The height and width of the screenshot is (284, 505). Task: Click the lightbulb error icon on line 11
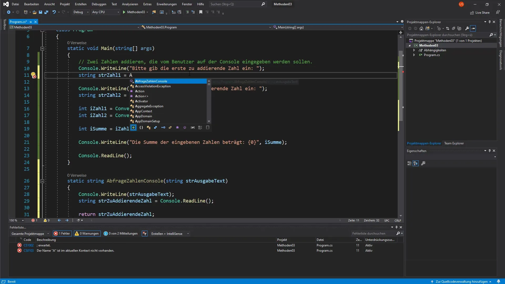(x=33, y=75)
